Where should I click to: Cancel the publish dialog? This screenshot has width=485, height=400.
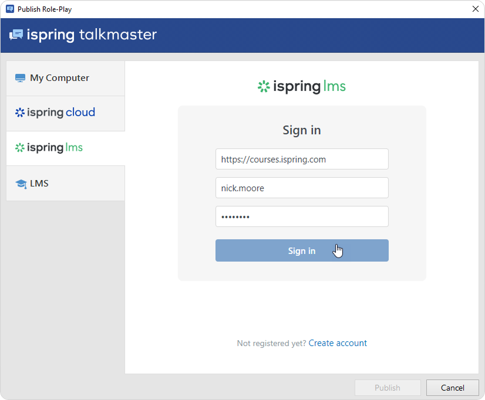[452, 388]
